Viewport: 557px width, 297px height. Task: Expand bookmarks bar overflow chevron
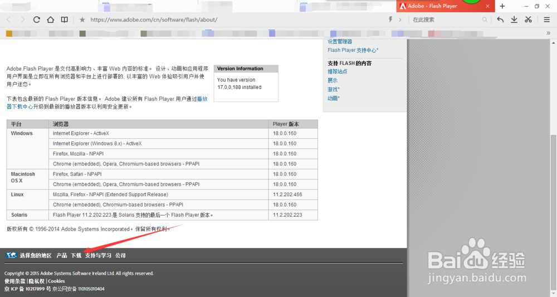pos(549,33)
